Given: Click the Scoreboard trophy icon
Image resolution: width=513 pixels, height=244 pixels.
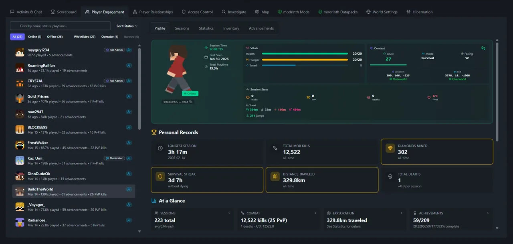Looking at the screenshot, I should coord(53,12).
